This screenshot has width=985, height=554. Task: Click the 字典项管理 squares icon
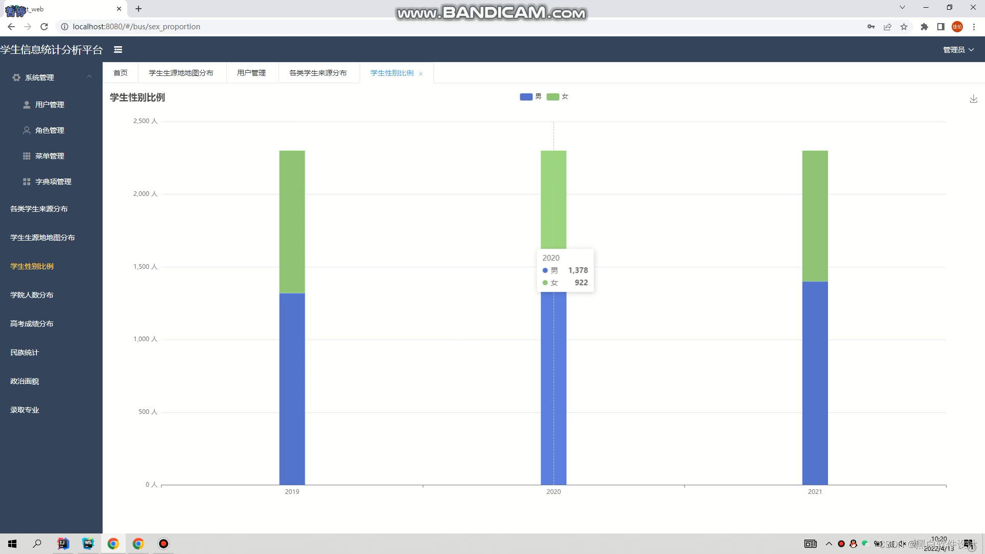[27, 182]
